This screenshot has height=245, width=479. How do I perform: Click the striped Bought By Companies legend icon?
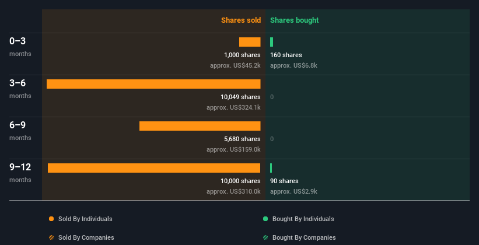265,237
